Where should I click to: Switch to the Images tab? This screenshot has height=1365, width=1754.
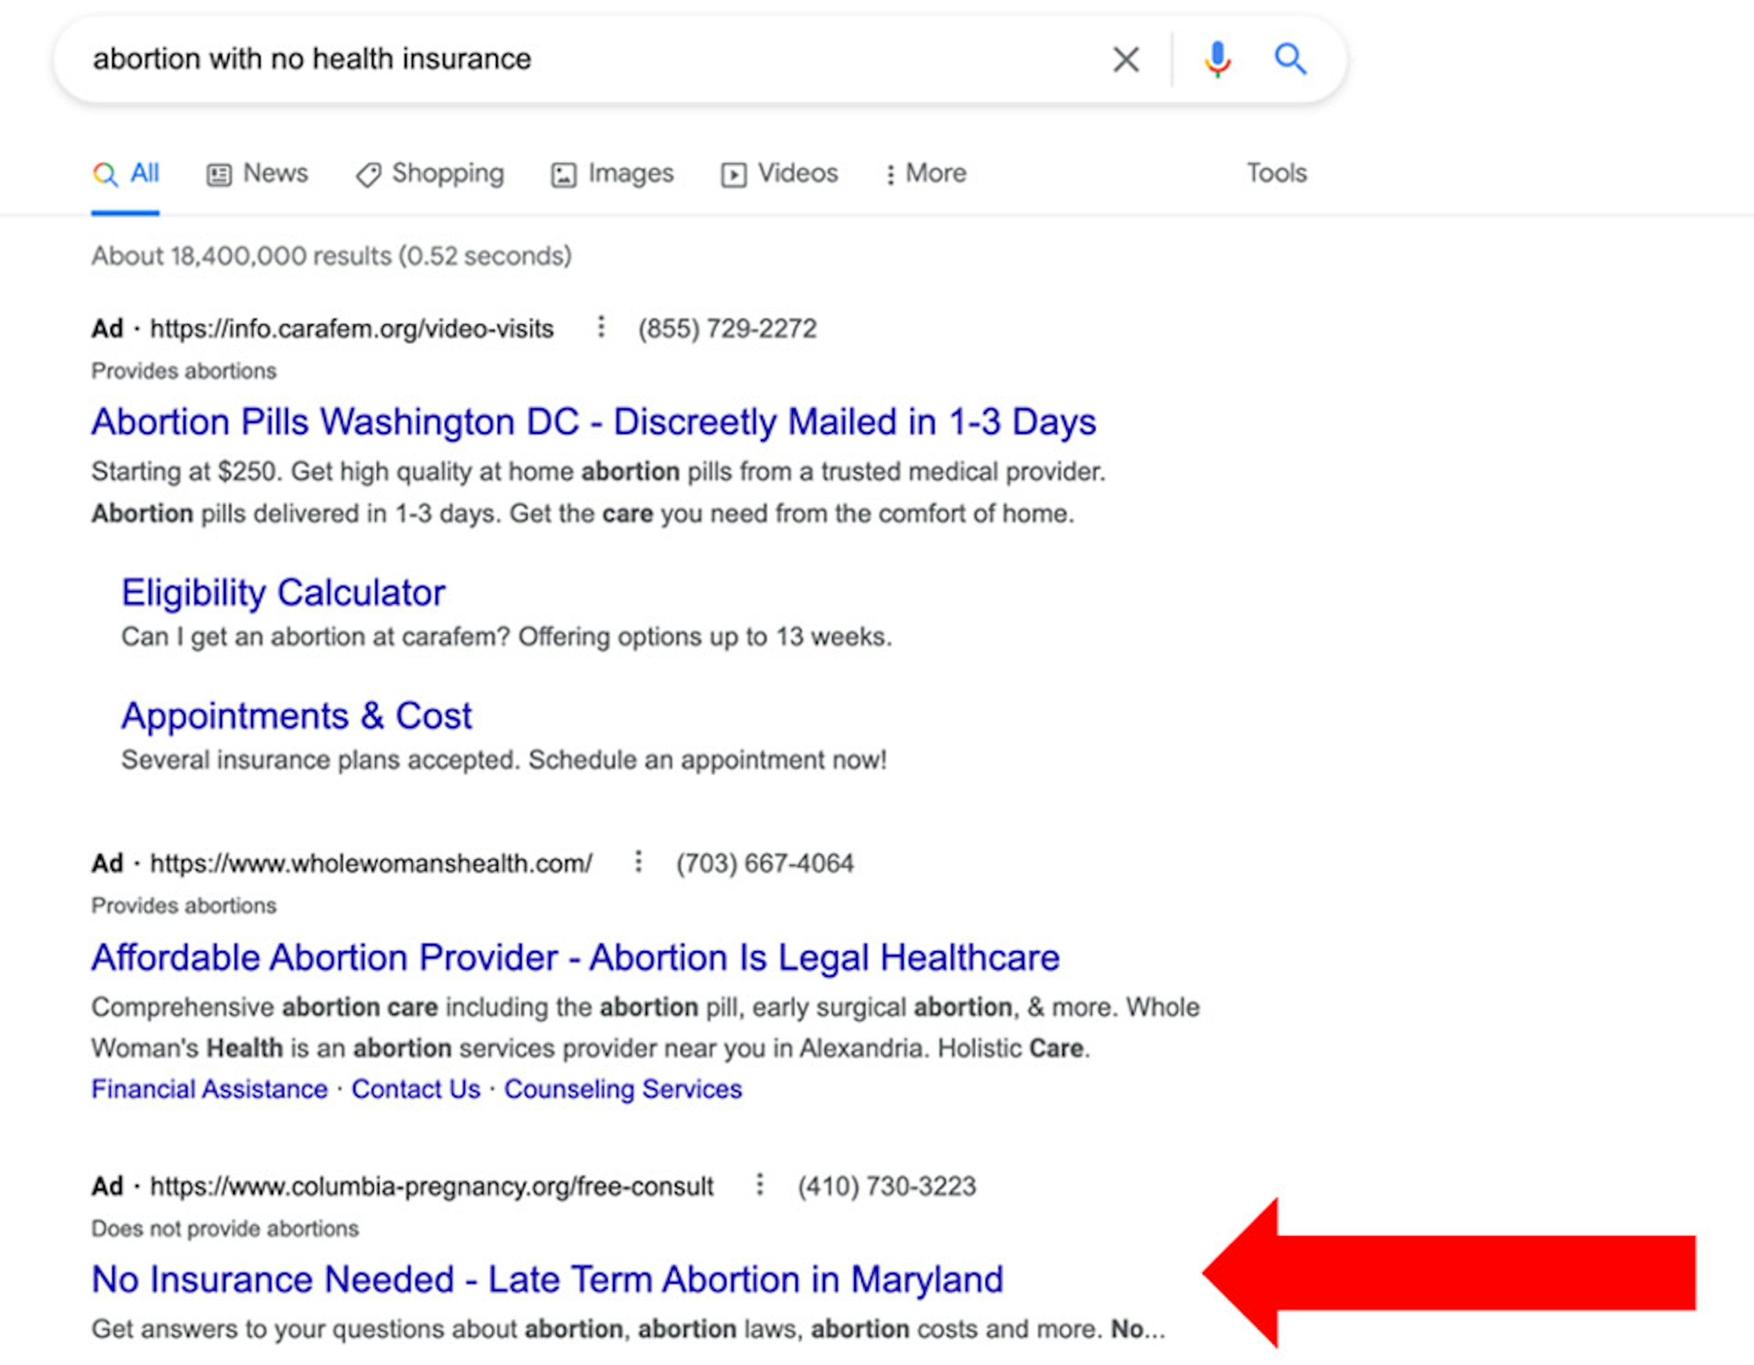point(613,174)
